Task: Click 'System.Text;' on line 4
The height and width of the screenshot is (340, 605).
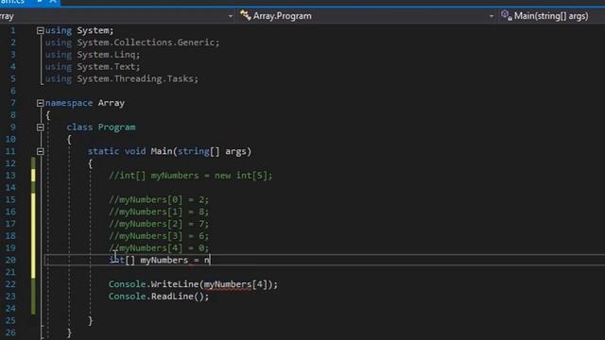Action: click(x=109, y=67)
